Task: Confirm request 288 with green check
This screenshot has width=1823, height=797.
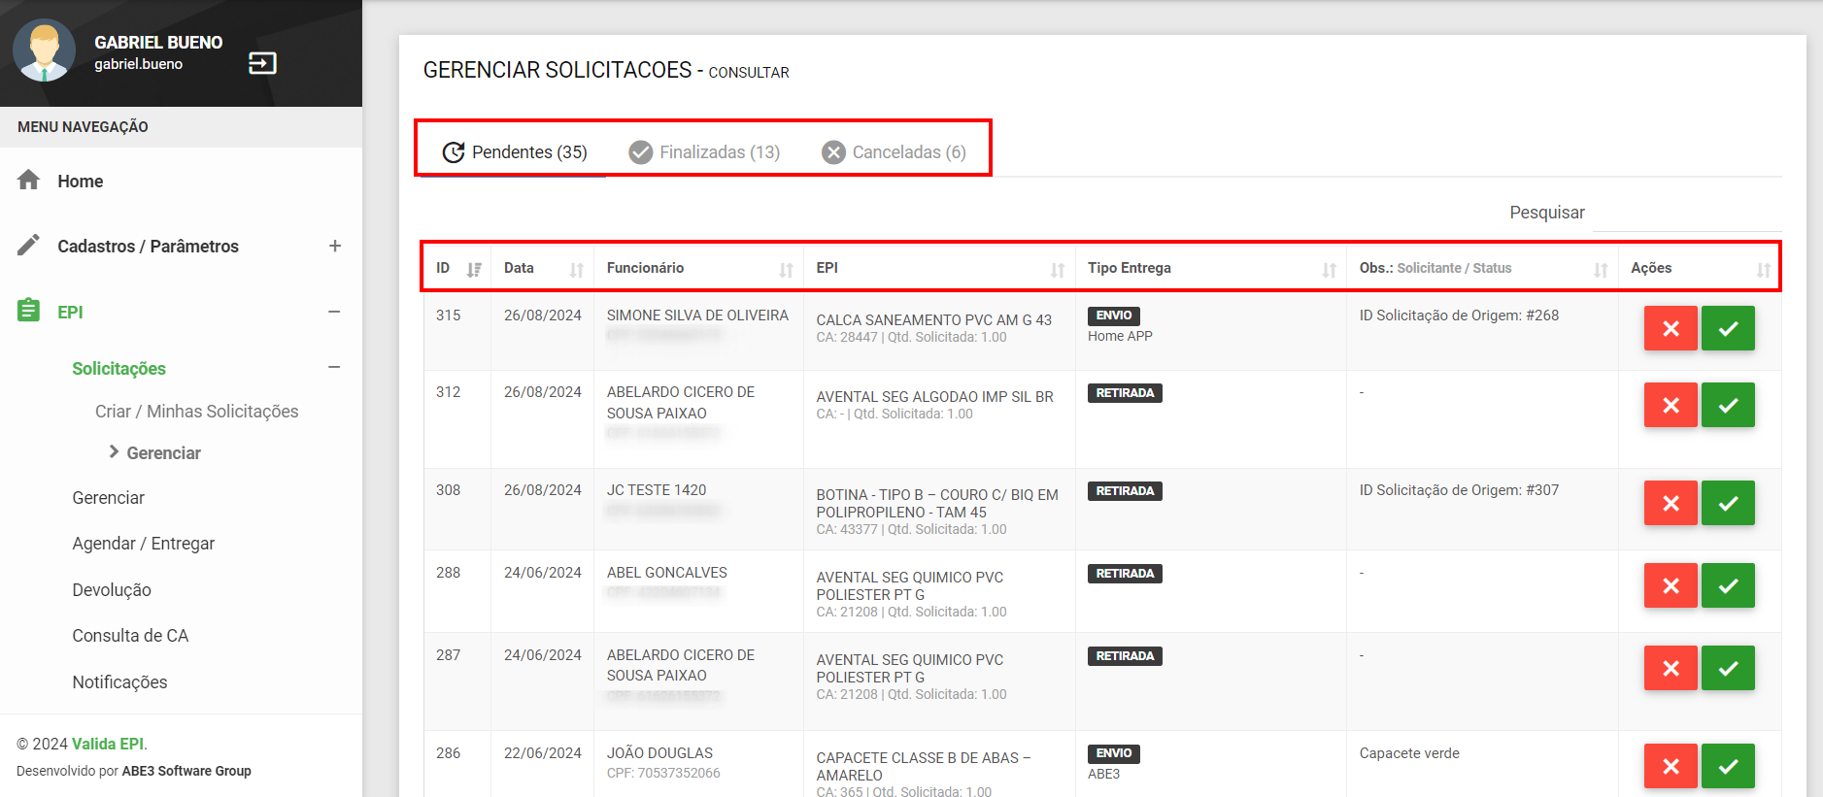Action: [1728, 585]
